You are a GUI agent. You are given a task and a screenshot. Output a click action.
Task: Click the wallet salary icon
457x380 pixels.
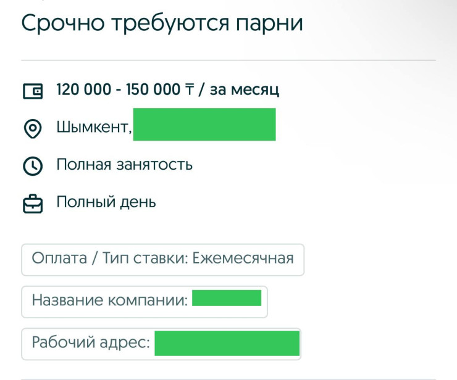click(33, 91)
